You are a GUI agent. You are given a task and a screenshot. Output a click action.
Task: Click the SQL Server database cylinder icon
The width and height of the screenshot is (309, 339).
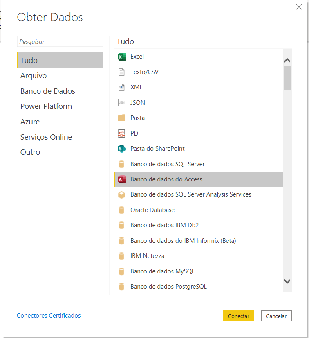pos(121,164)
